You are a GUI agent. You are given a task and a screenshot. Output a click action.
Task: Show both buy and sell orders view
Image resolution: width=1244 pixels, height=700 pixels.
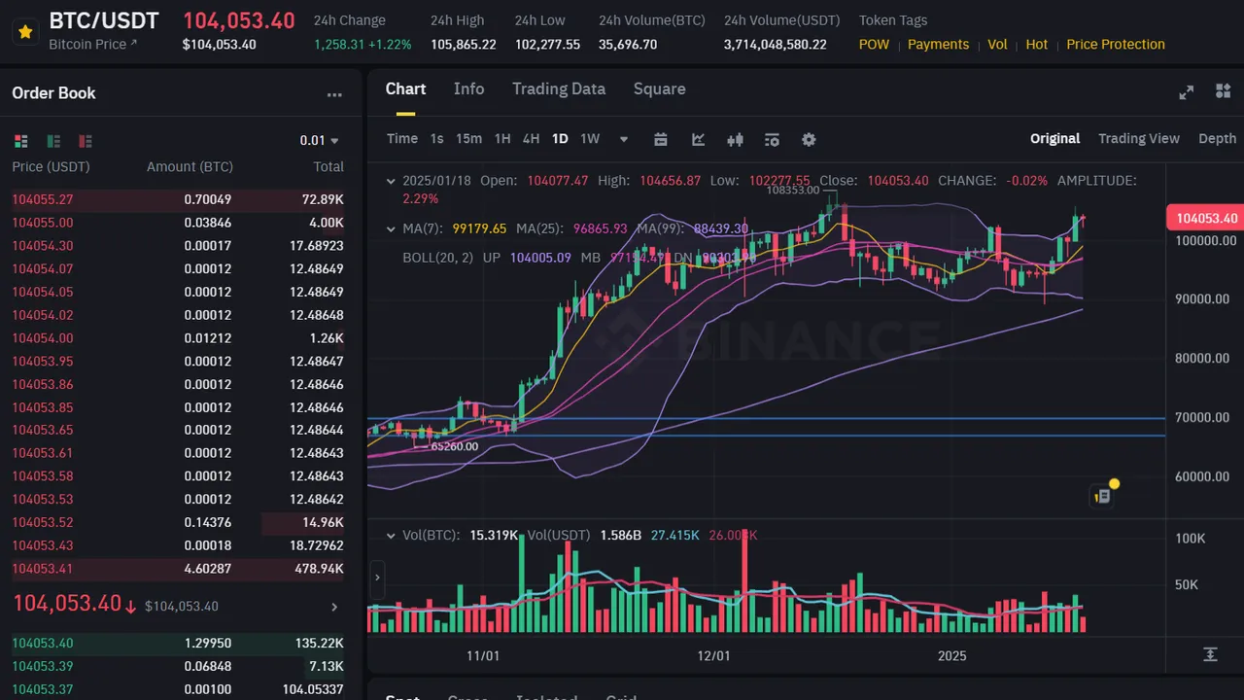tap(21, 141)
